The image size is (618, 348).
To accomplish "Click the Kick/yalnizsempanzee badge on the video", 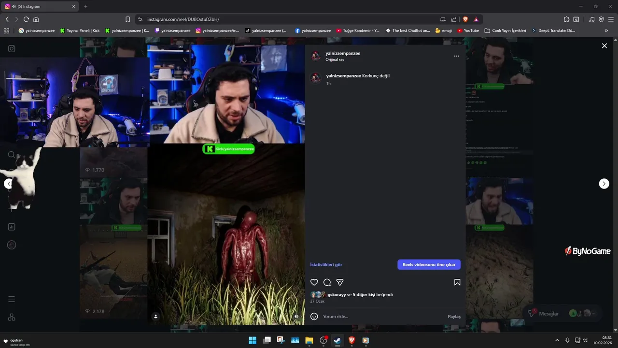I will point(228,149).
